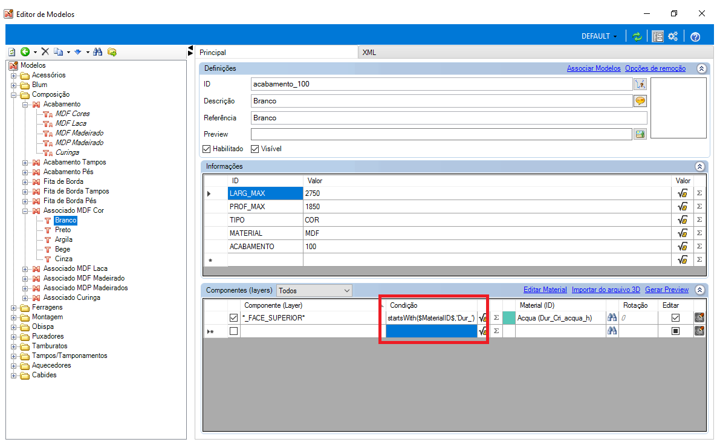Open the DEFAULT profile dropdown
This screenshot has width=717, height=445.
(x=599, y=37)
